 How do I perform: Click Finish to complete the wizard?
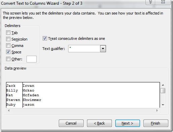point(156,123)
